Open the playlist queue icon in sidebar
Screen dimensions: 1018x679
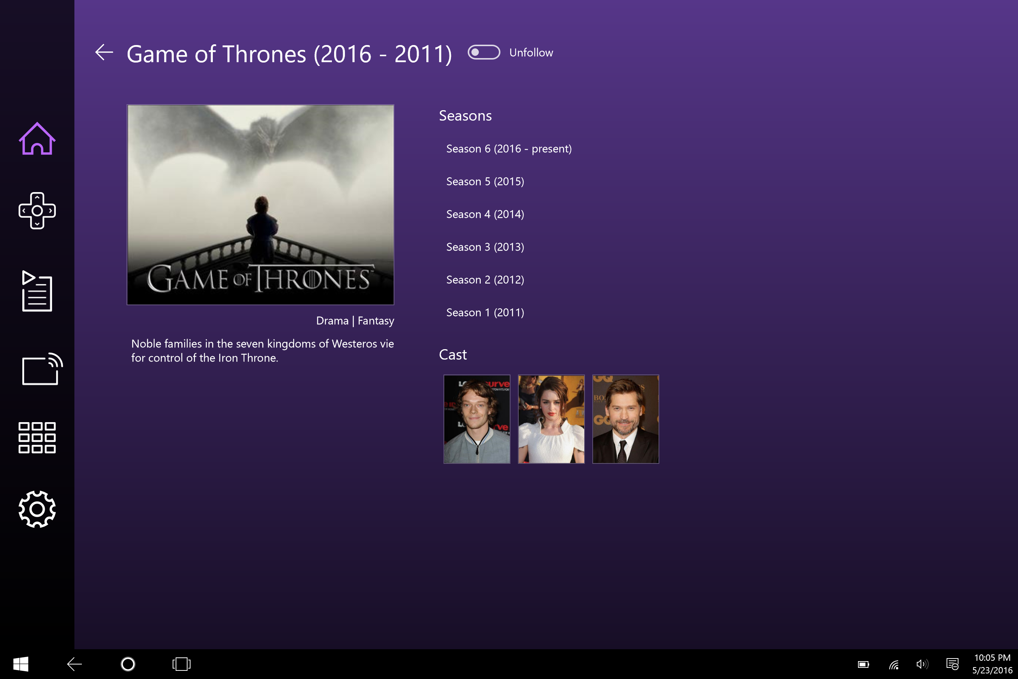pyautogui.click(x=37, y=291)
